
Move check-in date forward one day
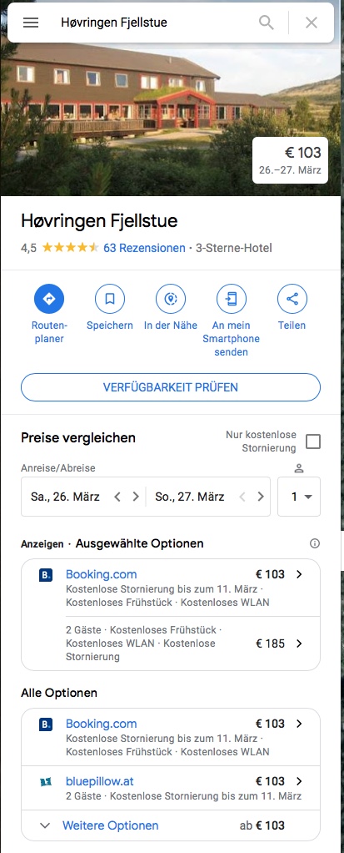click(x=137, y=497)
